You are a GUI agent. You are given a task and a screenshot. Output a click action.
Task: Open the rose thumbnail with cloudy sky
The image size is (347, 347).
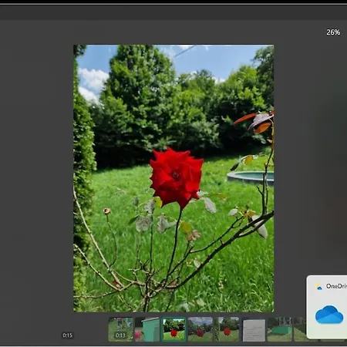[x=200, y=329]
